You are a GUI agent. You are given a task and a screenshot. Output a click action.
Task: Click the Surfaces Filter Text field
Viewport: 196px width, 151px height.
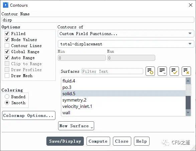pos(112,71)
